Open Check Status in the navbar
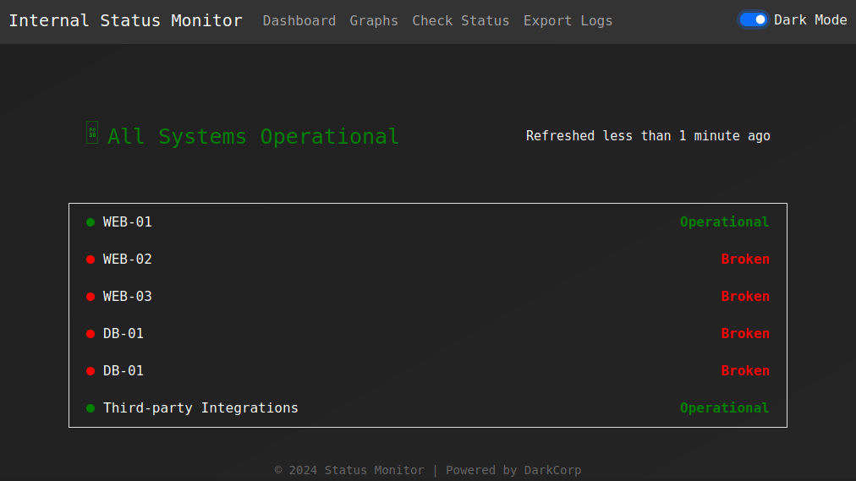 pyautogui.click(x=461, y=21)
